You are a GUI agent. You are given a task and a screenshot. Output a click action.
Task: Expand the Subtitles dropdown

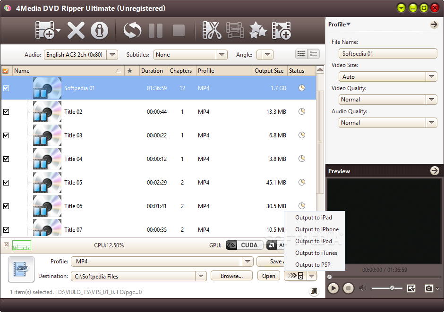coord(222,55)
